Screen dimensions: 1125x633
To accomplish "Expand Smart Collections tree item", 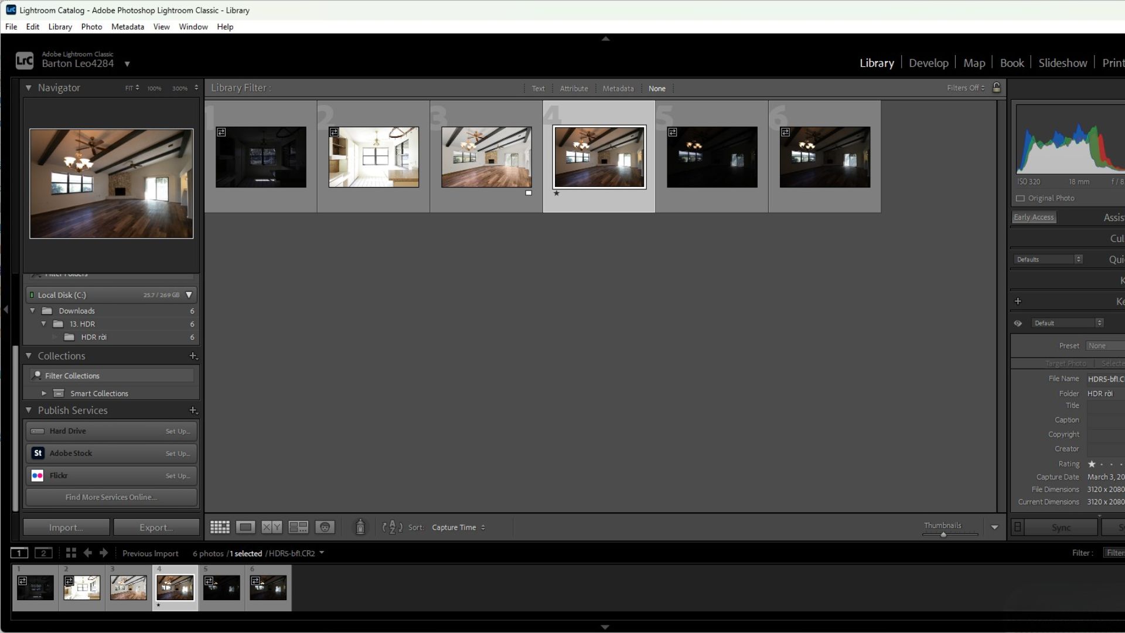I will click(44, 393).
